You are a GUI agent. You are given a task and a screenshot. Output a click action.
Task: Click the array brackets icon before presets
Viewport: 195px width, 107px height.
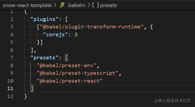pyautogui.click(x=95, y=5)
